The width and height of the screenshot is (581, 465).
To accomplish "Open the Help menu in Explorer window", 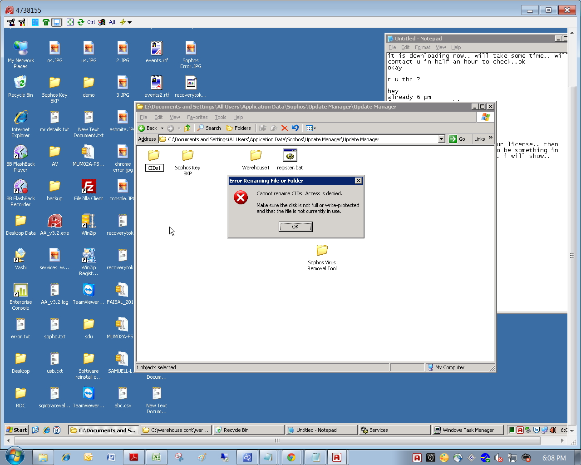I will tap(238, 117).
